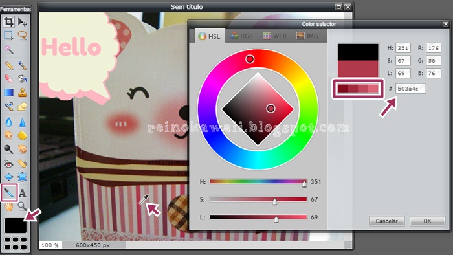This screenshot has width=453, height=255.
Task: Open the black main color swatch in Ferramentas
Action: pyautogui.click(x=16, y=225)
